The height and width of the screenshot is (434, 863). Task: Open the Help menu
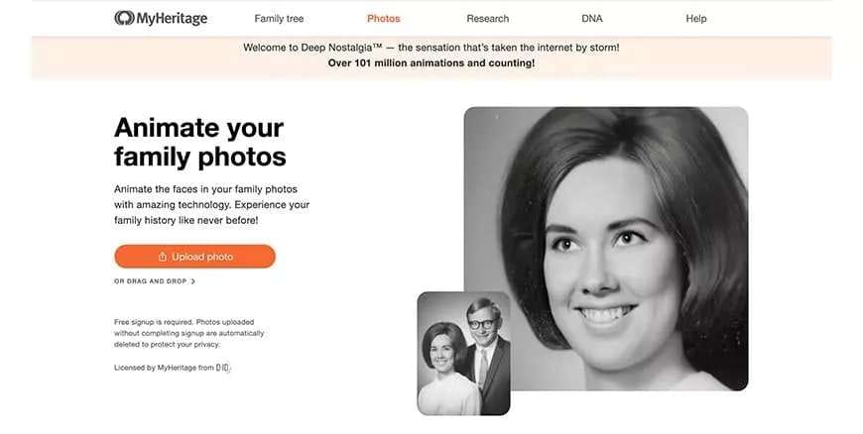[x=695, y=19]
